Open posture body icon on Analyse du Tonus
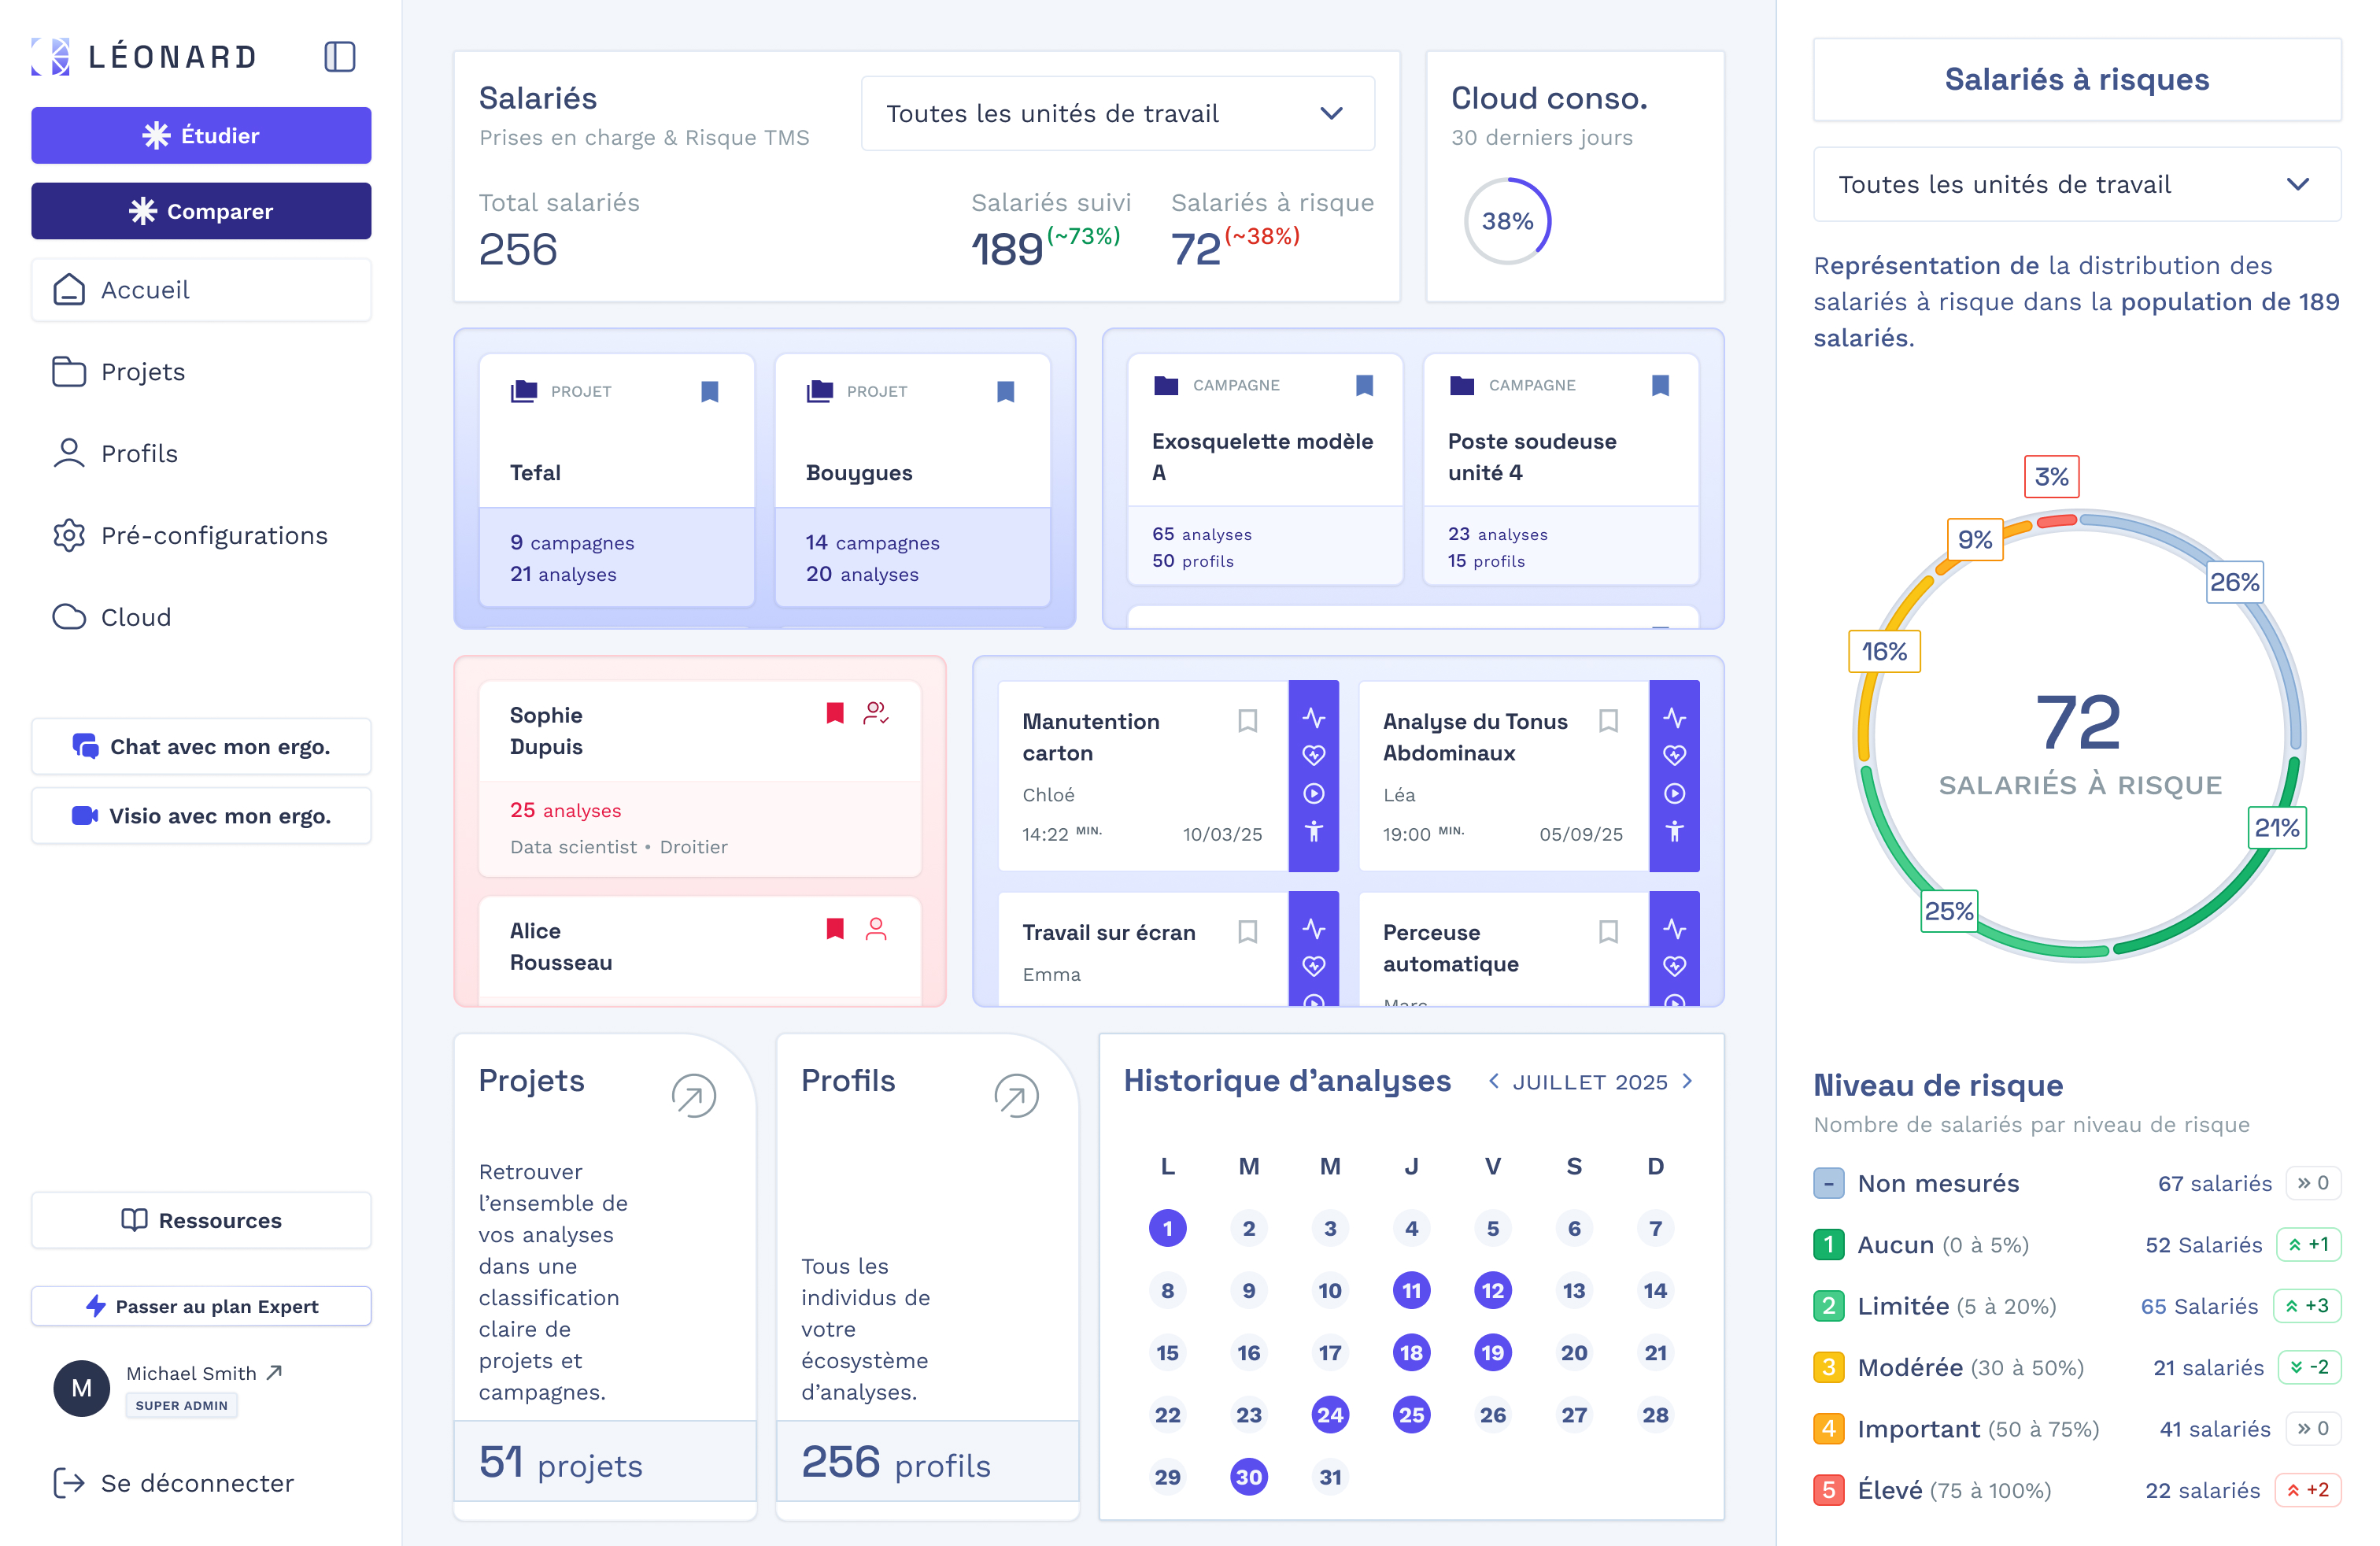The height and width of the screenshot is (1546, 2380). (1675, 831)
